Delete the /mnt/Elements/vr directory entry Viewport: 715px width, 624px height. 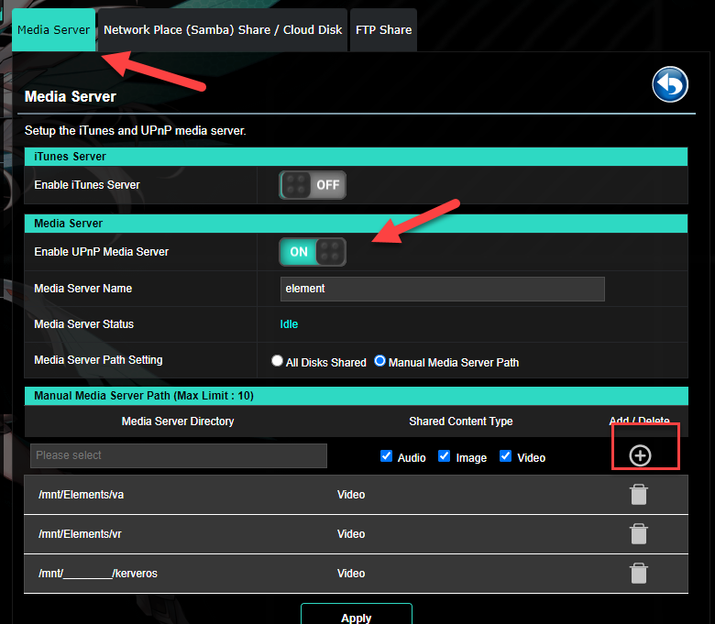coord(639,534)
